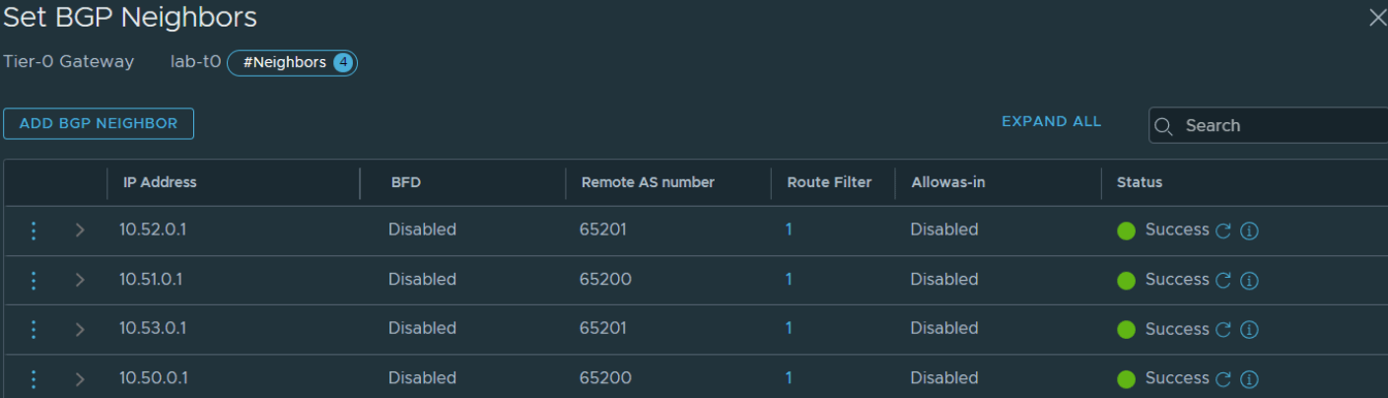Expand the 10.50.0.1 neighbor row
Viewport: 1388px width, 398px height.
(x=80, y=378)
